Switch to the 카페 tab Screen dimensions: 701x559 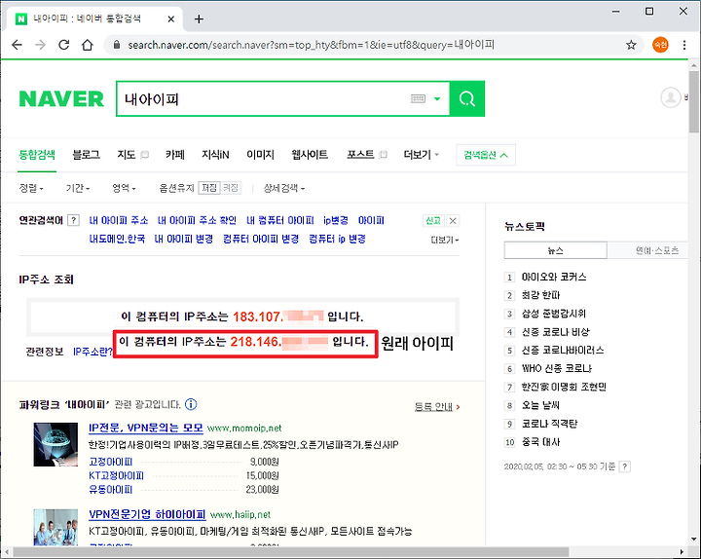click(175, 155)
